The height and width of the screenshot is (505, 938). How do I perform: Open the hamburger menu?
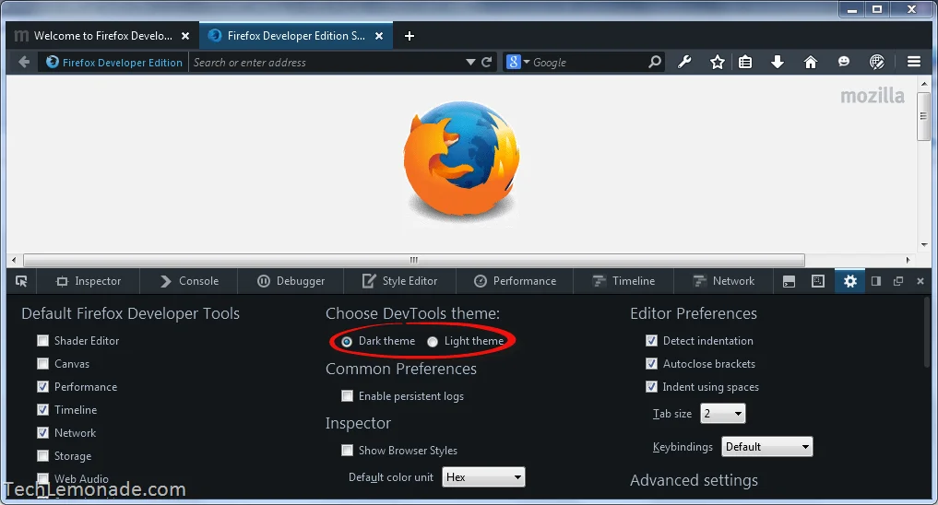pyautogui.click(x=913, y=62)
